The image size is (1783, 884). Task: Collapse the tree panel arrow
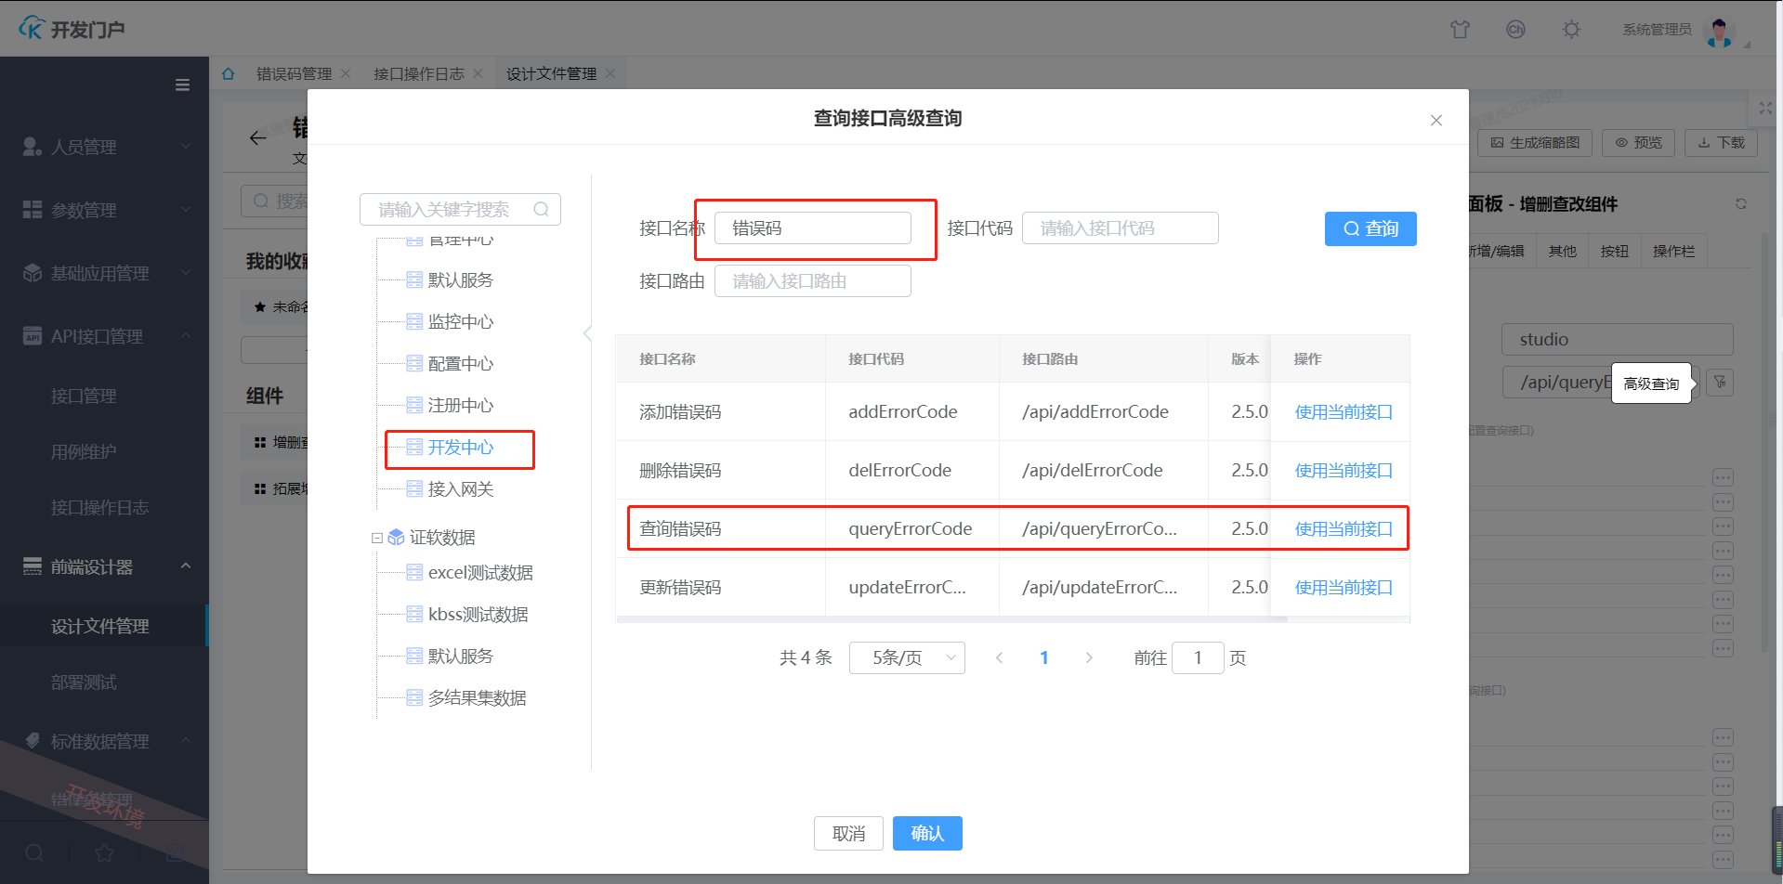point(587,332)
